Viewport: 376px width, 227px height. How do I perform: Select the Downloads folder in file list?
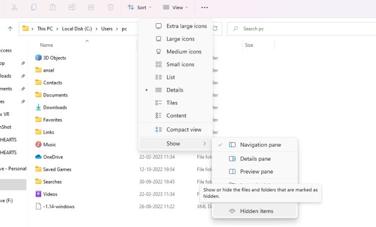click(55, 107)
